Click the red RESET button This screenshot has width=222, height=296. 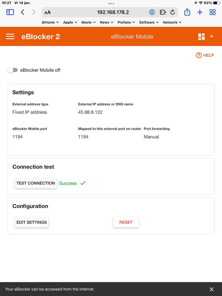coord(126,222)
